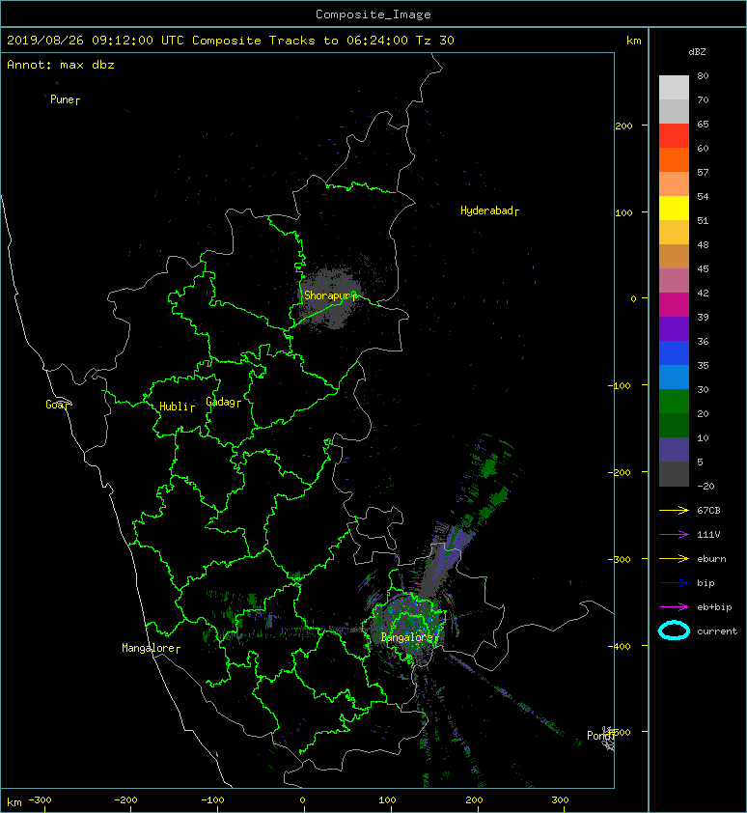Click the 67CB legend label
Viewport: 747px width, 813px height.
(708, 511)
